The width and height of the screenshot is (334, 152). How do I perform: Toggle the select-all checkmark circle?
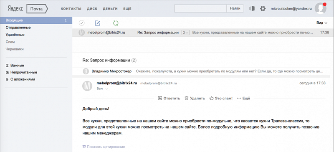(x=82, y=23)
